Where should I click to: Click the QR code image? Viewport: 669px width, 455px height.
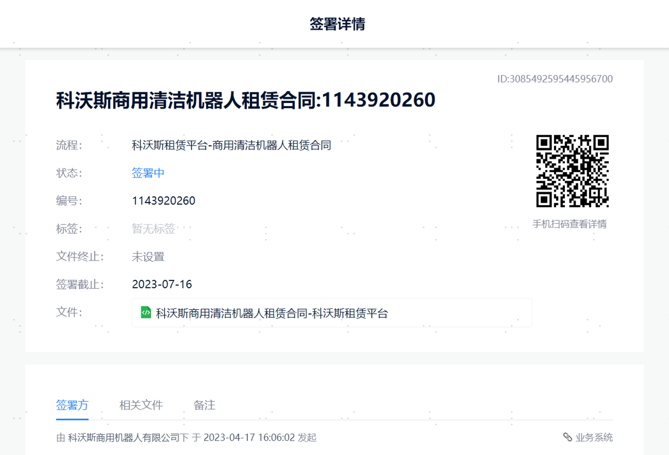[572, 171]
